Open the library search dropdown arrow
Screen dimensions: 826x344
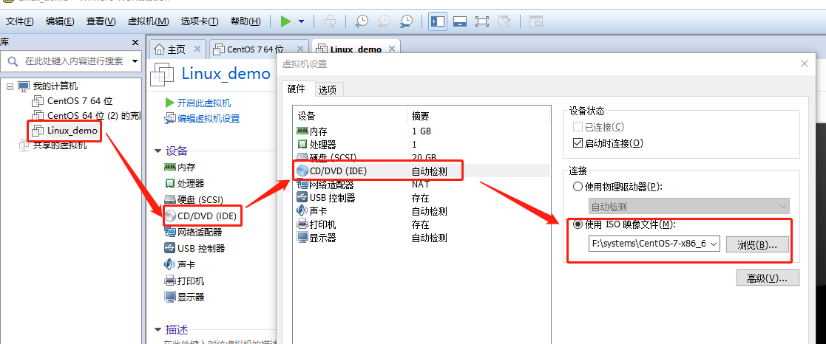(x=135, y=61)
